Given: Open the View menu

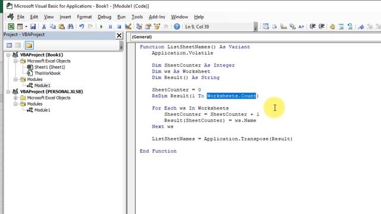Looking at the screenshot, I should 49,17.
